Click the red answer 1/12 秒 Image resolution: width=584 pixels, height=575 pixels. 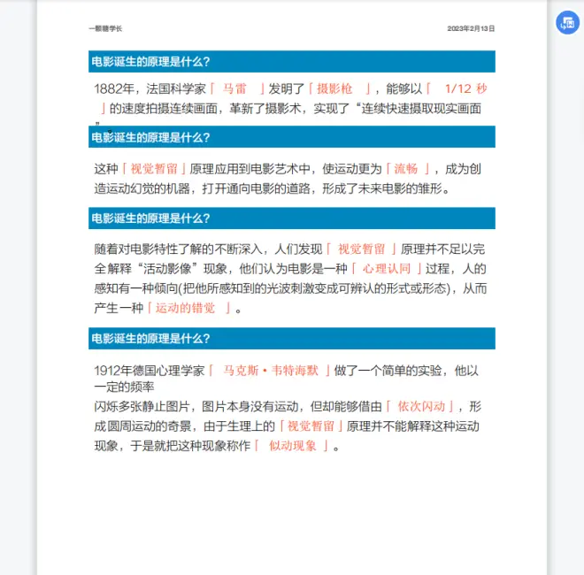click(465, 88)
